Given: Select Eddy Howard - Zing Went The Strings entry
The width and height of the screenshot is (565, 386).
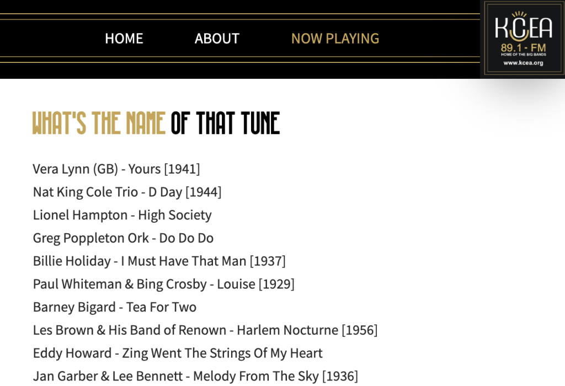Looking at the screenshot, I should pyautogui.click(x=178, y=353).
